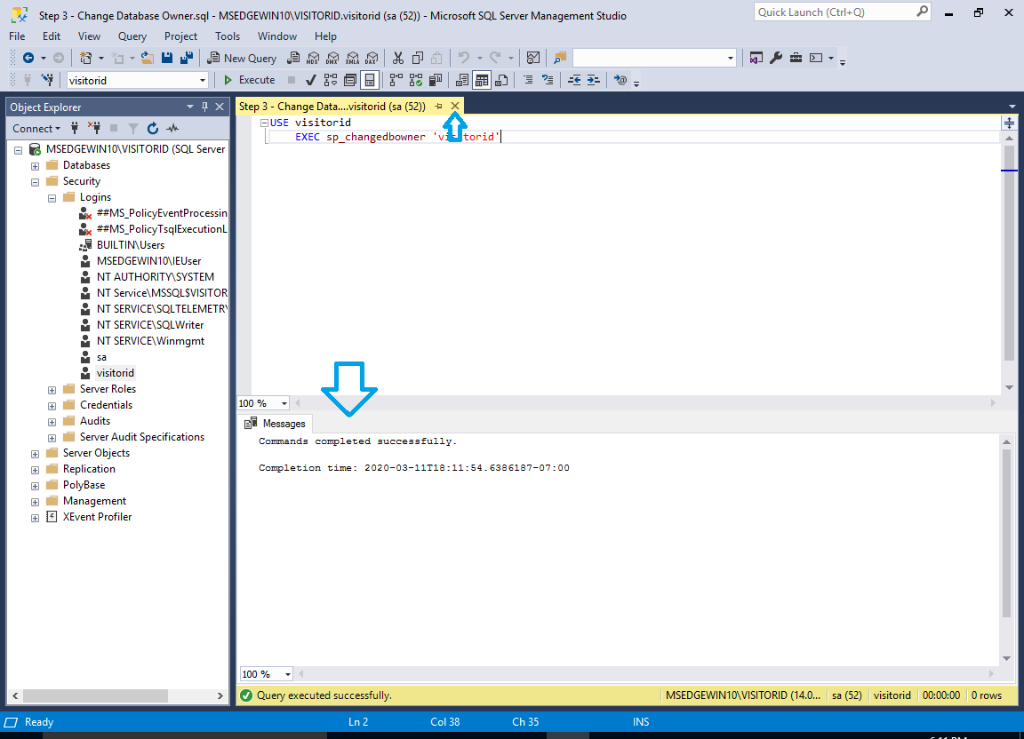Click the results pane vertical scrollbar

[x=1006, y=533]
